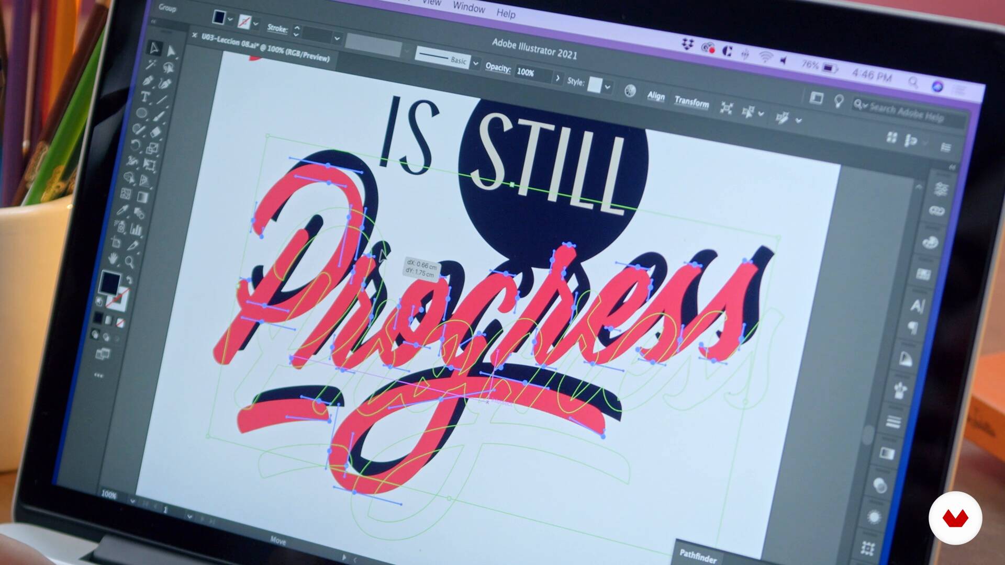Select the Type tool

(x=145, y=97)
